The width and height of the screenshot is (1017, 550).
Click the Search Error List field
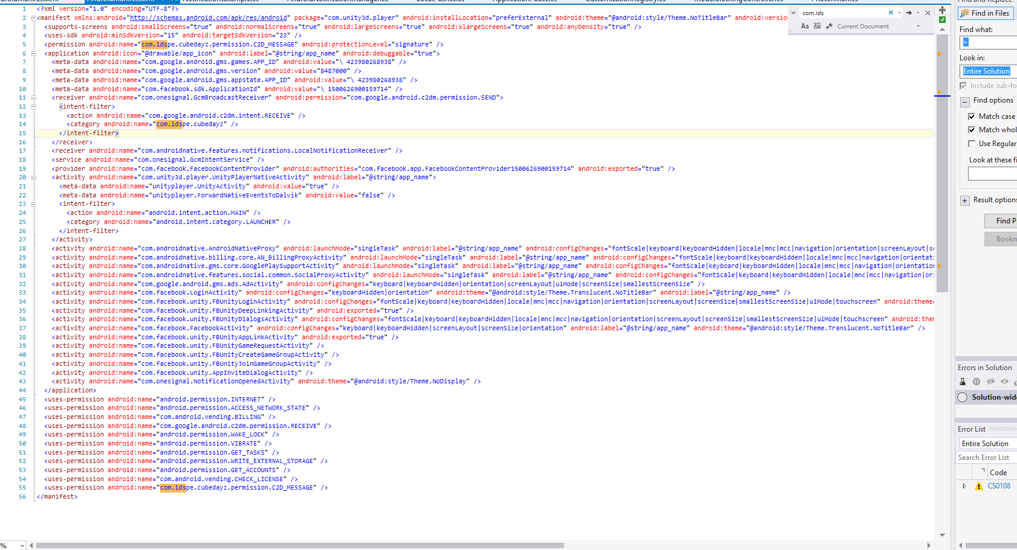click(x=987, y=458)
